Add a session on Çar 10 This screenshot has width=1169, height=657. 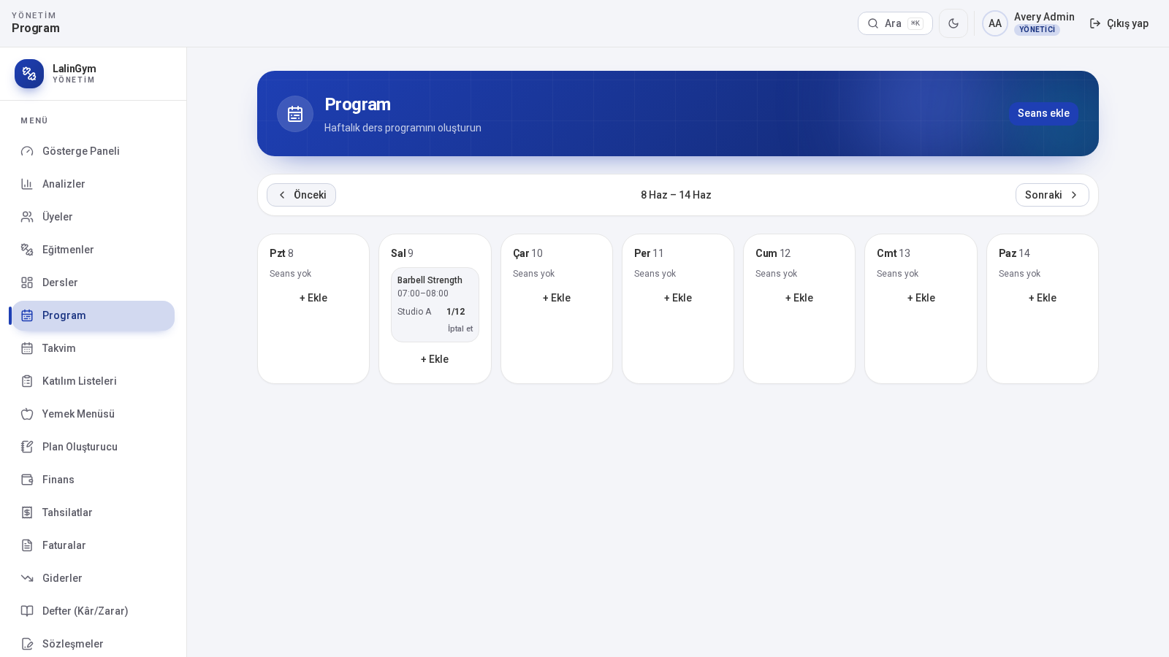pyautogui.click(x=557, y=298)
